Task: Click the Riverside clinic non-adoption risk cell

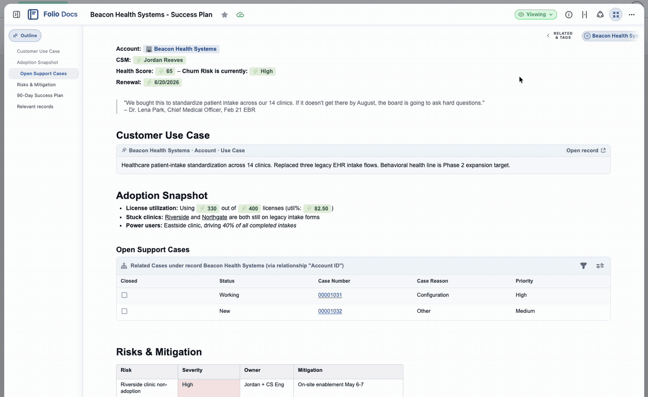Action: (x=147, y=388)
